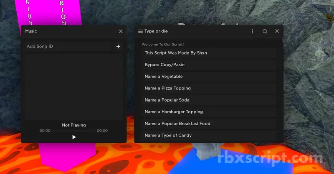Open the hamburger menu beside Type or die

point(140,31)
